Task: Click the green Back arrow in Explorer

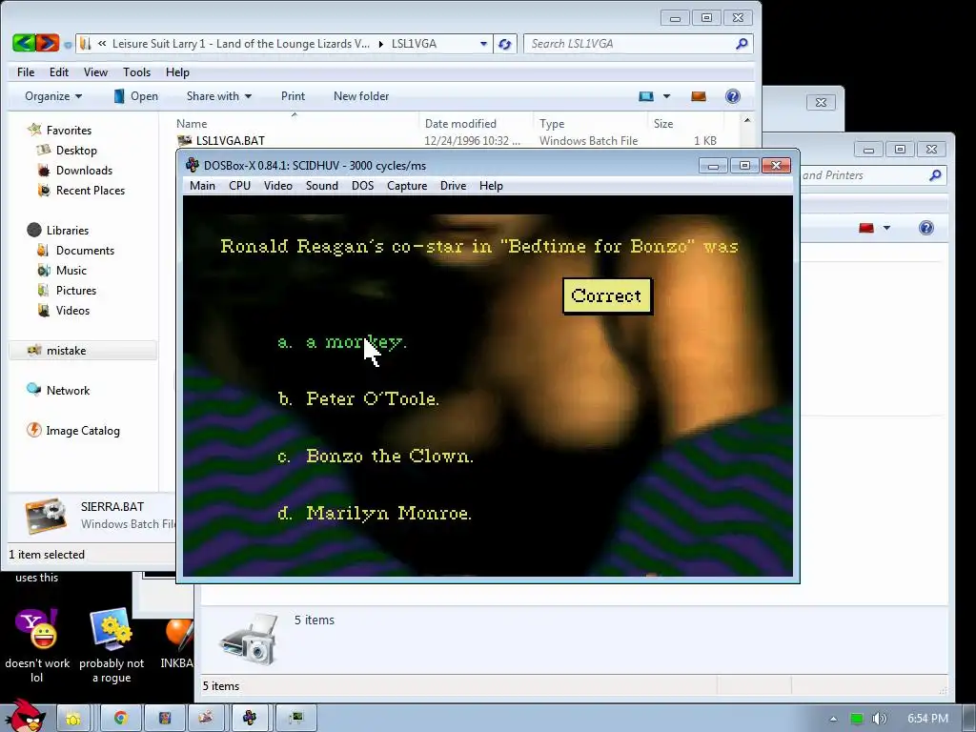Action: pyautogui.click(x=24, y=43)
